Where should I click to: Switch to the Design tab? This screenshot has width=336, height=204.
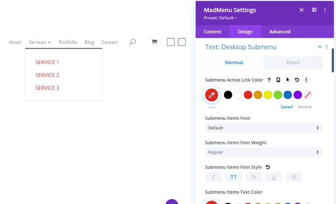(x=245, y=32)
